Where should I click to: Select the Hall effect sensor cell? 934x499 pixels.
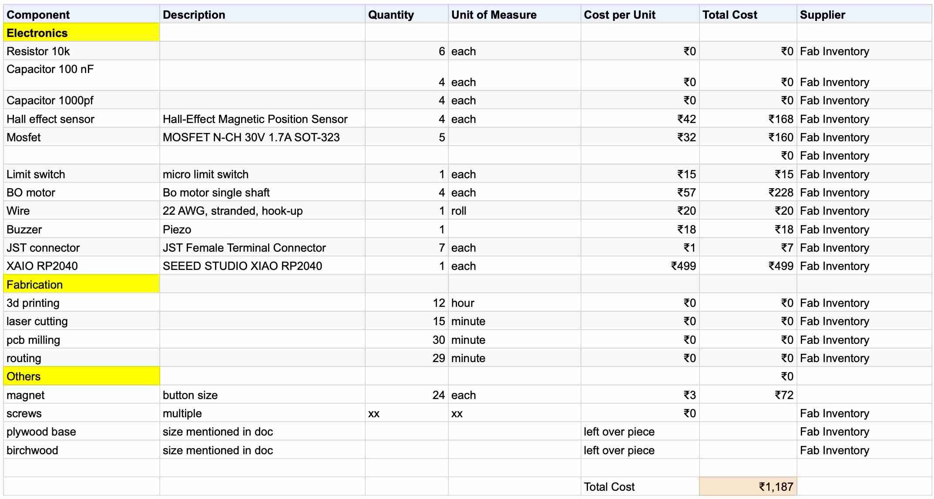[81, 119]
